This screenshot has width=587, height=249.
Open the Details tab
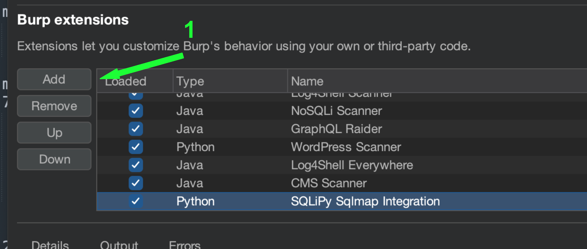pyautogui.click(x=50, y=245)
